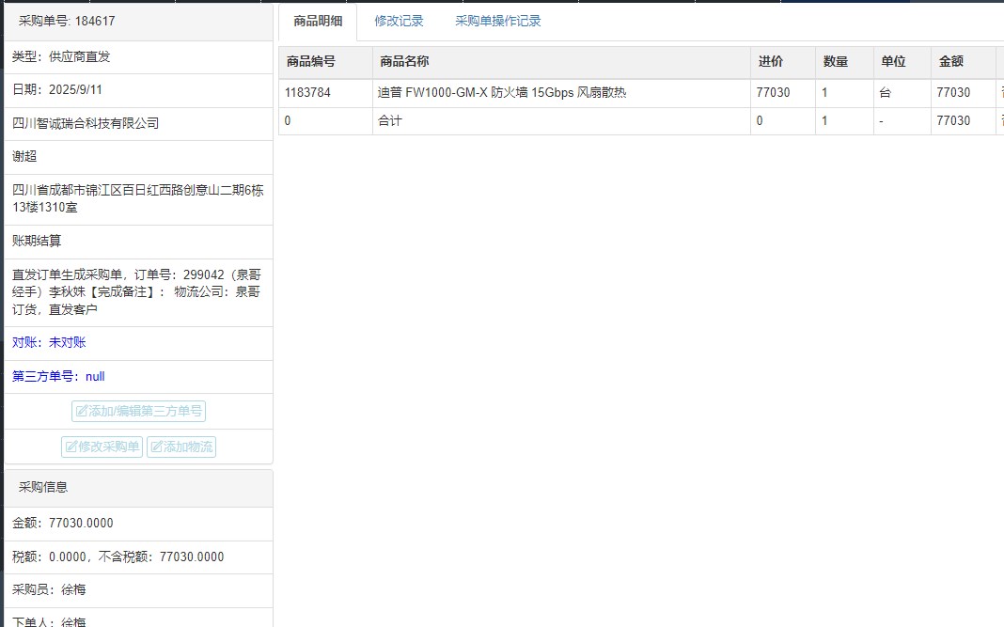Select the 商品明细 tab
The width and height of the screenshot is (1004, 627).
318,22
